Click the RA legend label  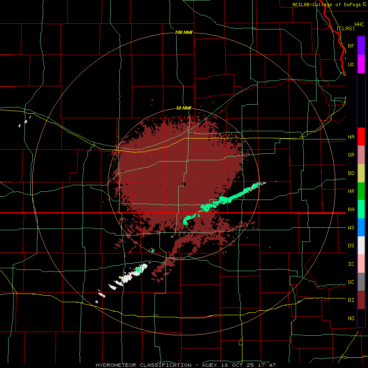tap(351, 209)
